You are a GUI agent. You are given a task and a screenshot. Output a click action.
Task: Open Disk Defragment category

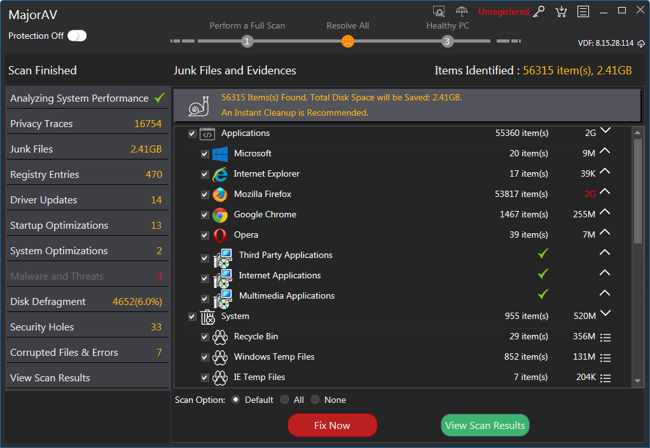tap(87, 302)
